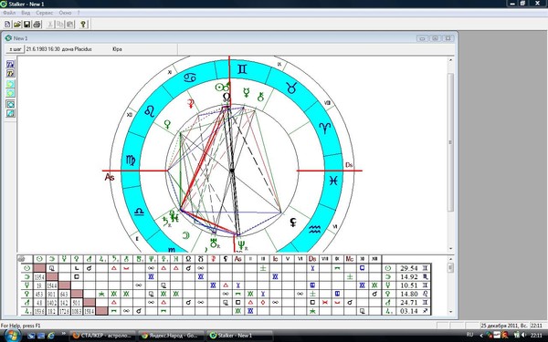This screenshot has height=342, width=548.
Task: Select the blue T sidebar icon
Action: 10,64
